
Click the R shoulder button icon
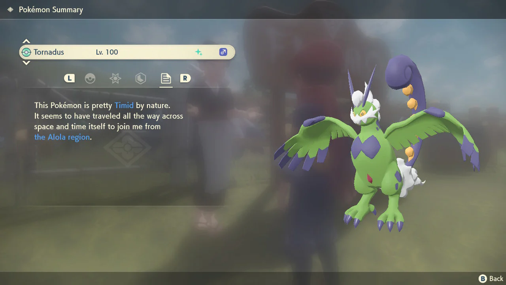pos(185,78)
